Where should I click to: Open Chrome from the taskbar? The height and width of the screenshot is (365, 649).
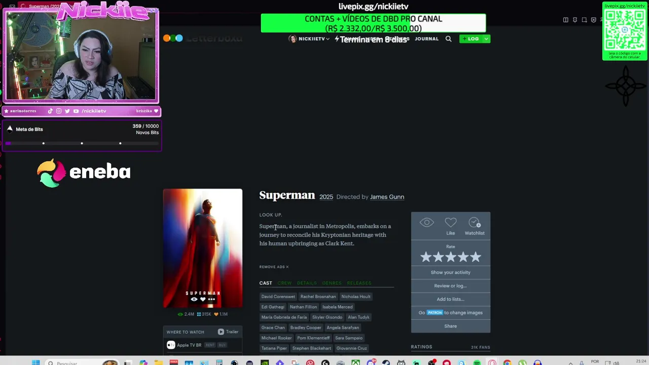coord(507,363)
